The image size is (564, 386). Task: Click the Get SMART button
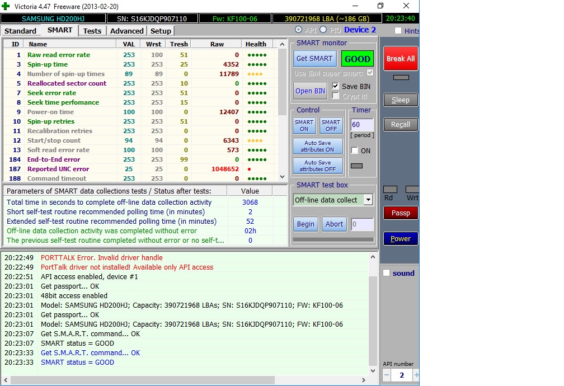click(x=314, y=59)
